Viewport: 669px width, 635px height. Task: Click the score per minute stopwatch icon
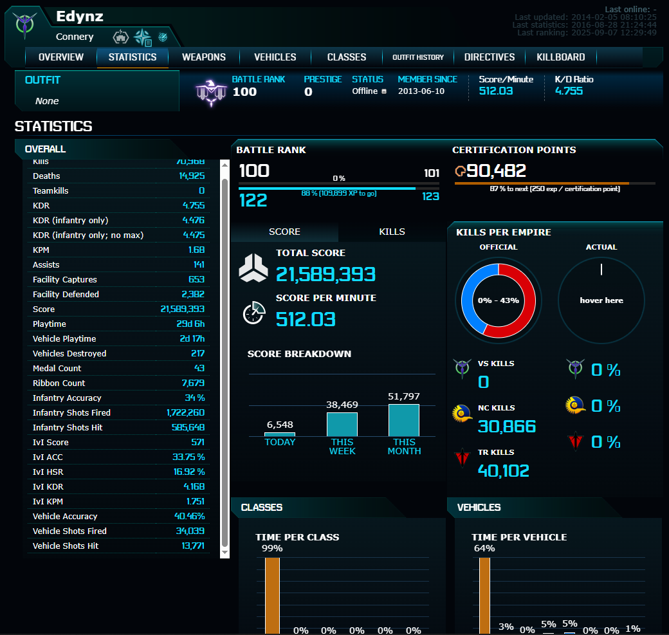tap(254, 313)
